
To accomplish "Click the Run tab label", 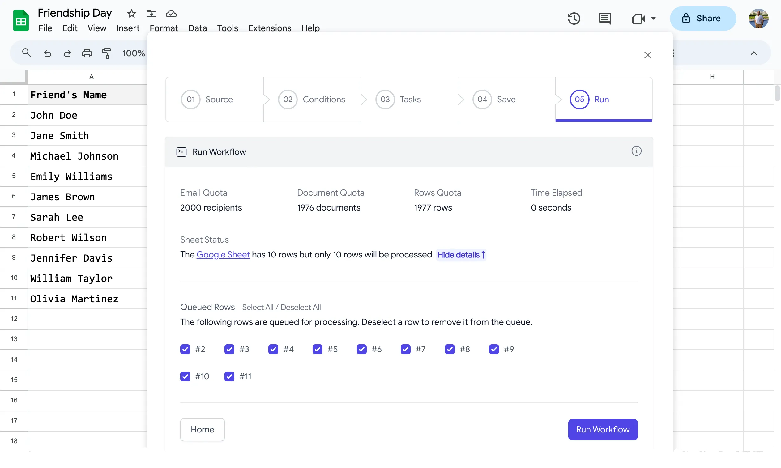I will point(602,99).
